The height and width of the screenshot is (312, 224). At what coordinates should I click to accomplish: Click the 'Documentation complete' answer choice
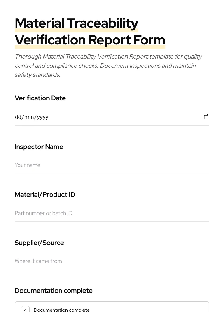pos(61,310)
